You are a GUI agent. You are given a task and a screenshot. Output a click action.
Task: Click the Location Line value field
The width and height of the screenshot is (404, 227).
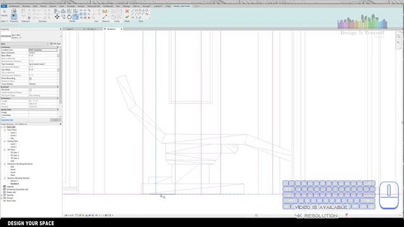[x=43, y=50]
